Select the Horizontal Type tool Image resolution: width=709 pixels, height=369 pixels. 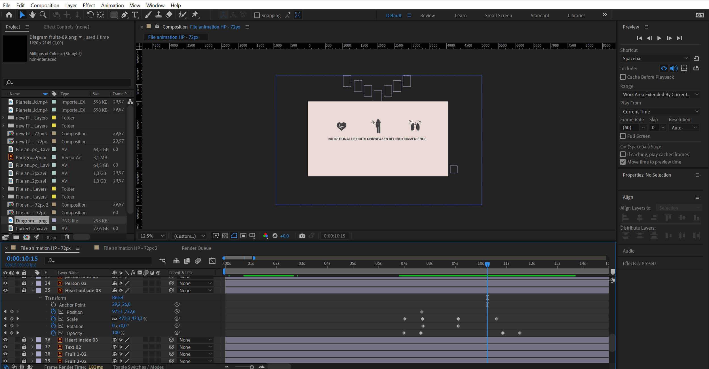click(135, 15)
